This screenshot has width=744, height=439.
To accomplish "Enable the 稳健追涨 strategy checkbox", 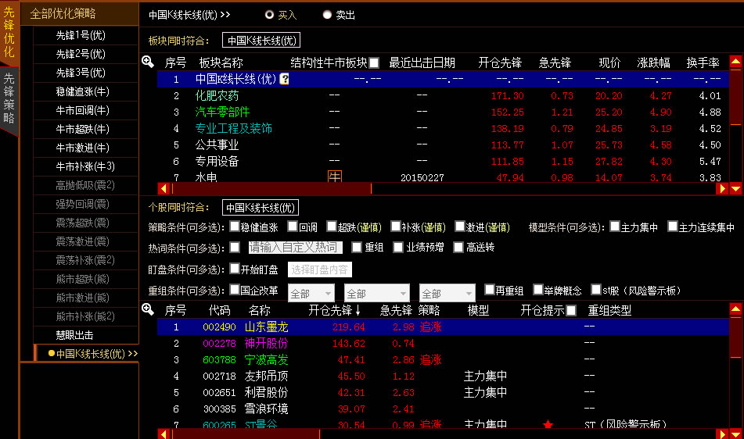I will tap(235, 227).
